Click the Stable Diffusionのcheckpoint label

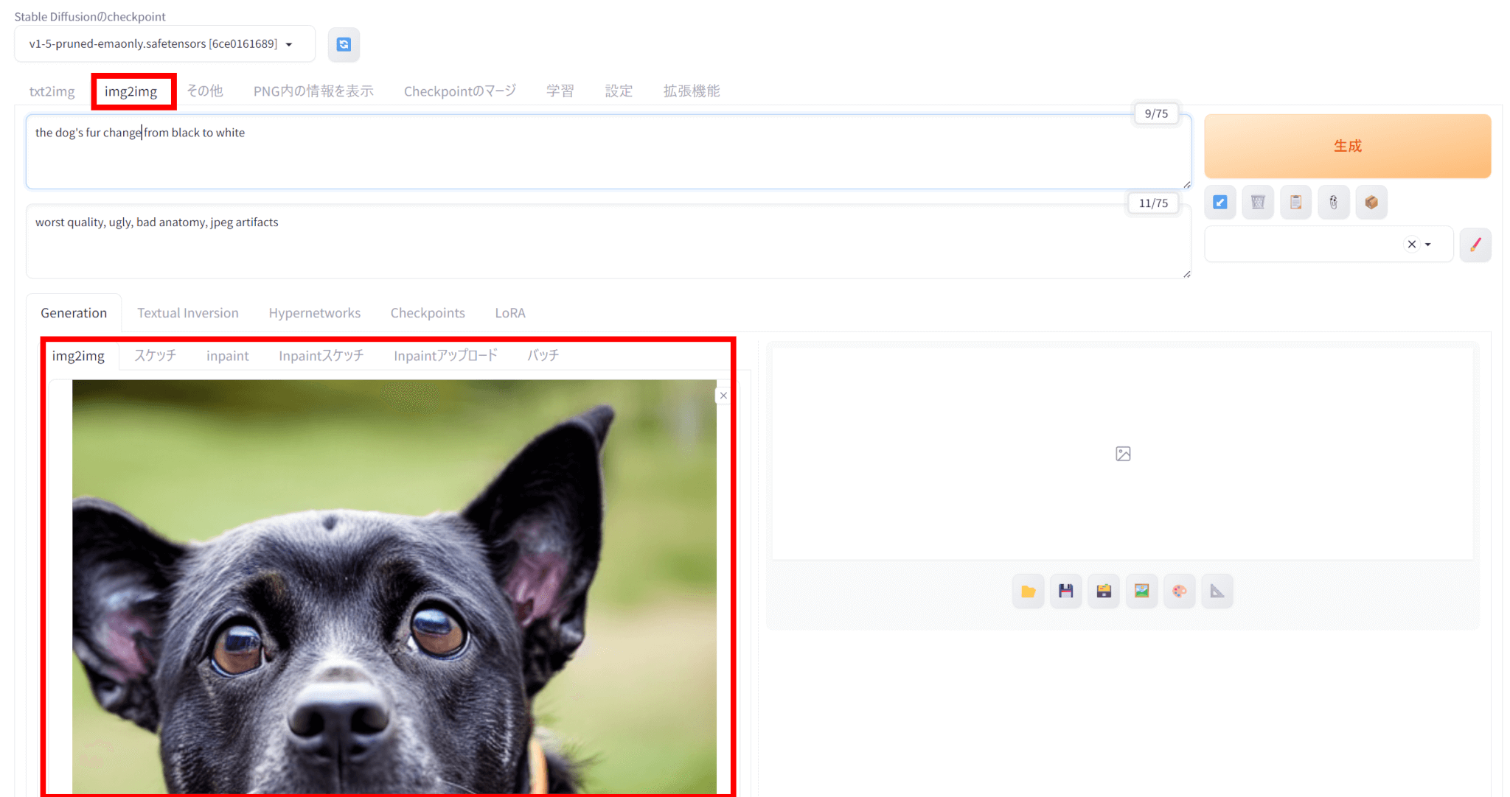pos(90,16)
